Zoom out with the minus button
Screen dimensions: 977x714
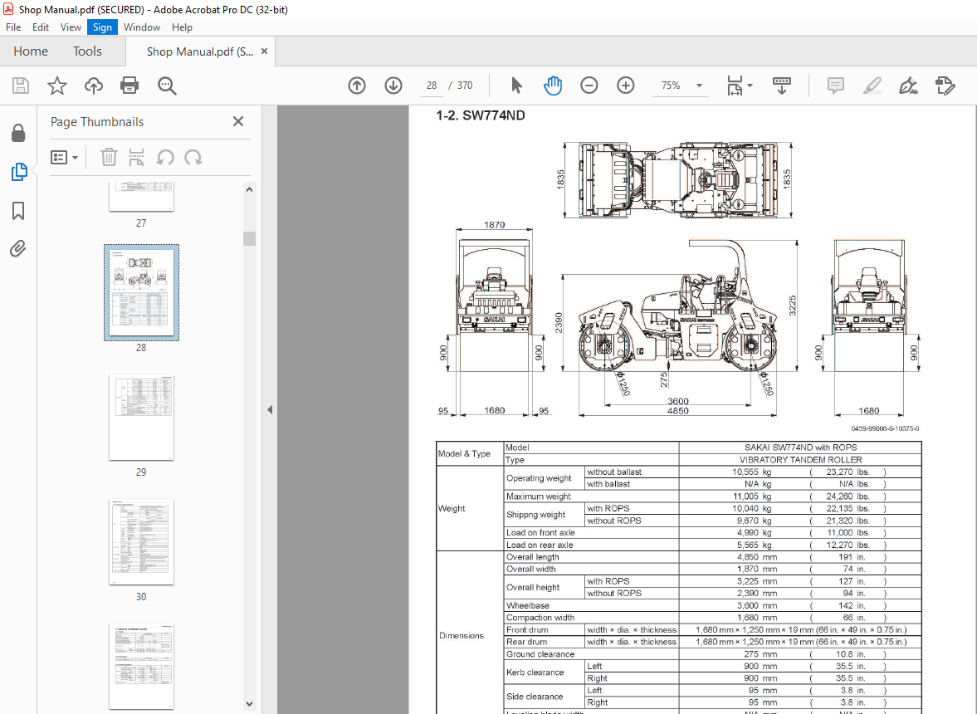point(589,86)
